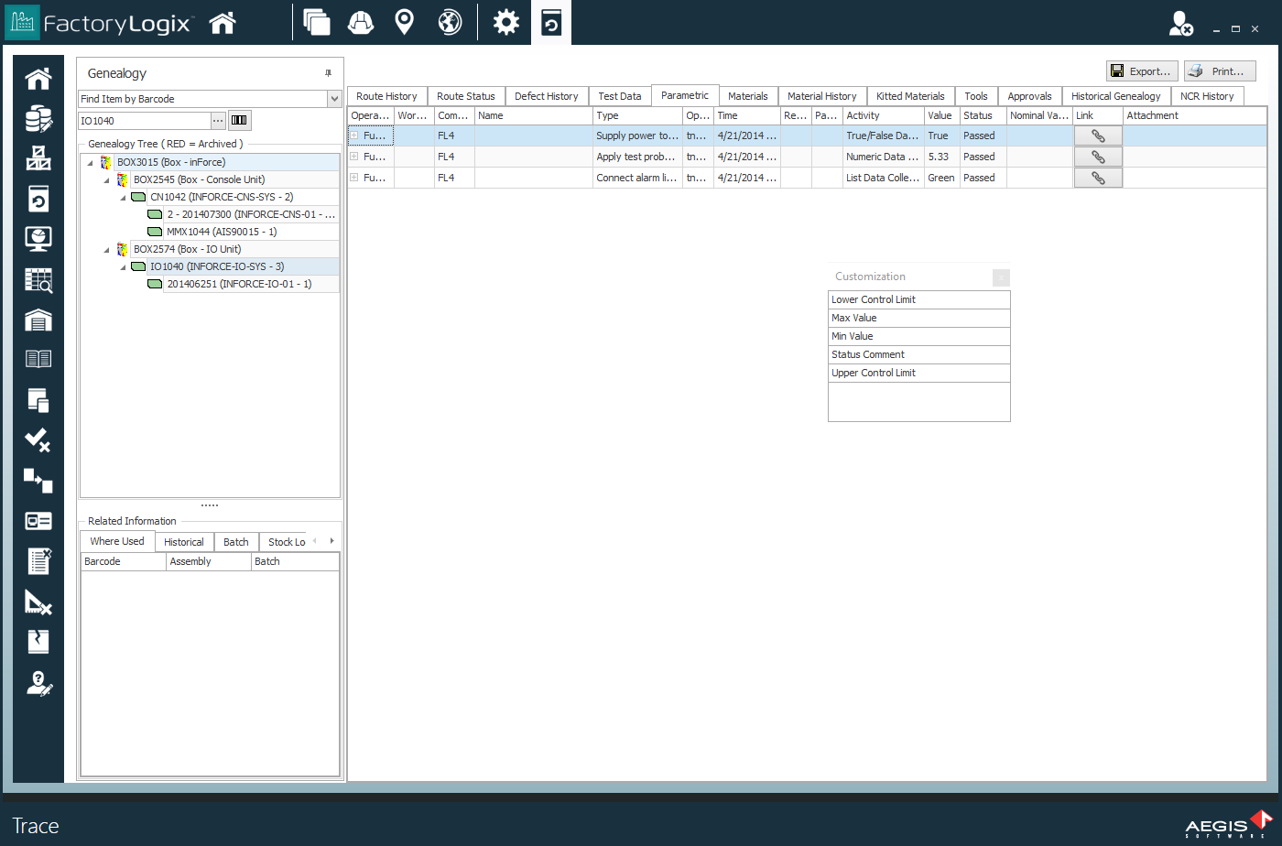The image size is (1282, 846).
Task: Select the database icon in the sidebar
Action: tap(37, 119)
